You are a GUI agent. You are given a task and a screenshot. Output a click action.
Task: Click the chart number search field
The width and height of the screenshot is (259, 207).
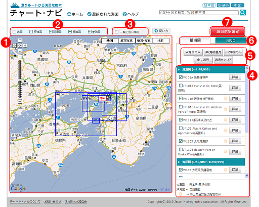coord(199,13)
